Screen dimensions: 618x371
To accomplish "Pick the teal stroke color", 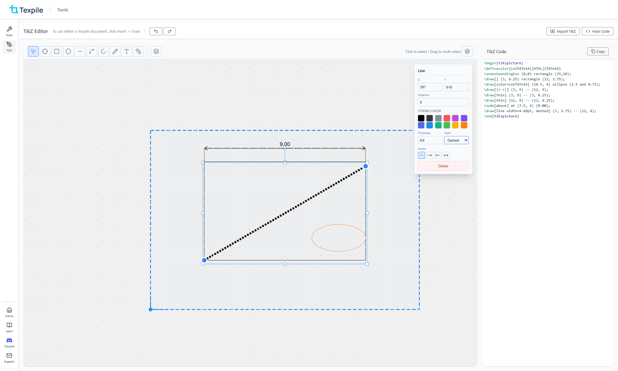I will [438, 125].
